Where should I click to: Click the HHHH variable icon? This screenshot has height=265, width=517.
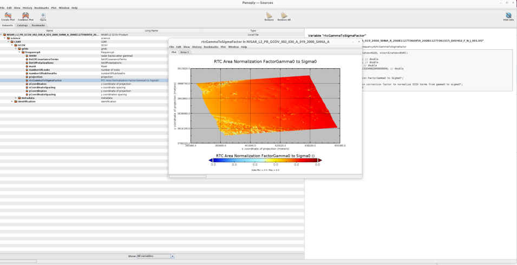click(27, 56)
